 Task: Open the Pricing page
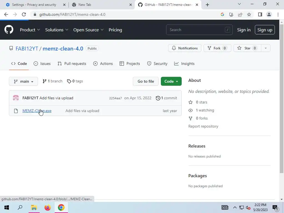(115, 30)
